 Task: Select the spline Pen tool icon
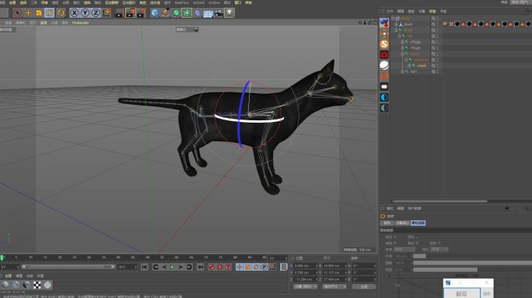166,13
